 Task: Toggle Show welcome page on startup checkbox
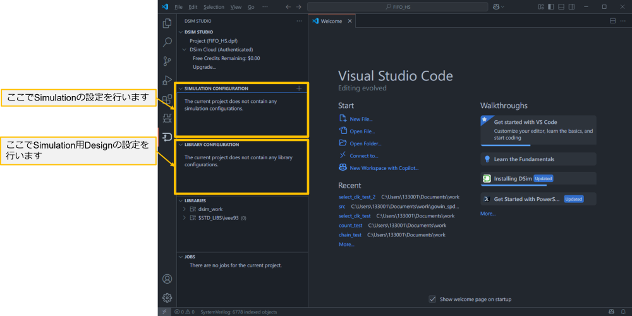[432, 299]
